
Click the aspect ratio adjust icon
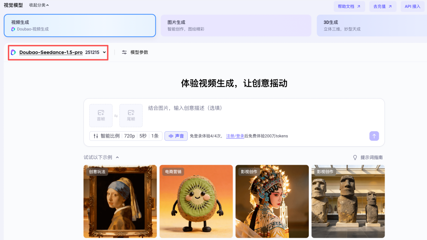(x=96, y=136)
